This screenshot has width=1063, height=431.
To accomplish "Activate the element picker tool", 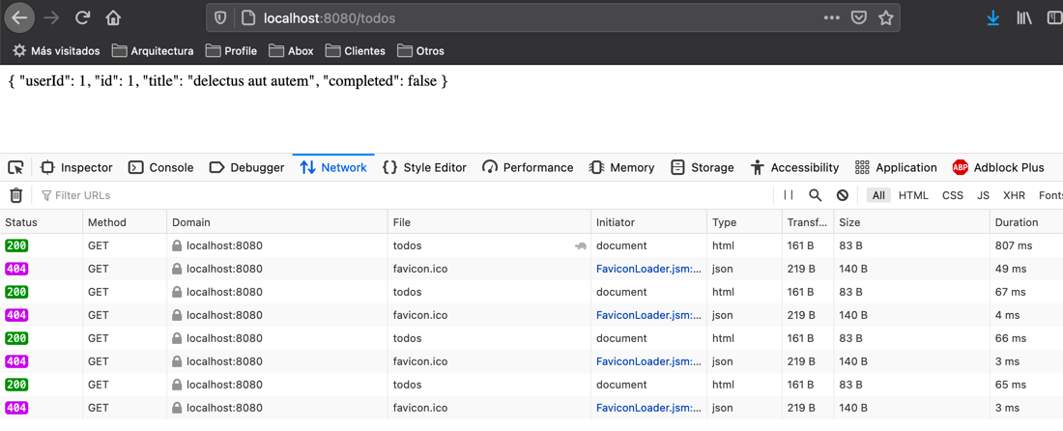I will tap(15, 167).
